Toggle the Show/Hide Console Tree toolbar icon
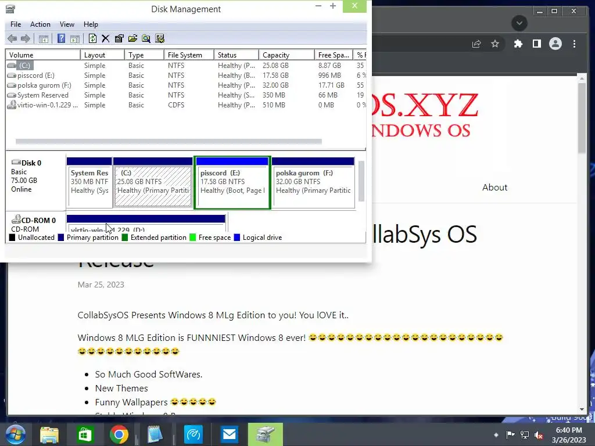Image resolution: width=595 pixels, height=446 pixels. tap(44, 39)
